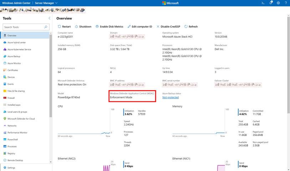Image resolution: width=290 pixels, height=171 pixels.
Task: Click the Remote Desktop tool icon
Action: 5,160
